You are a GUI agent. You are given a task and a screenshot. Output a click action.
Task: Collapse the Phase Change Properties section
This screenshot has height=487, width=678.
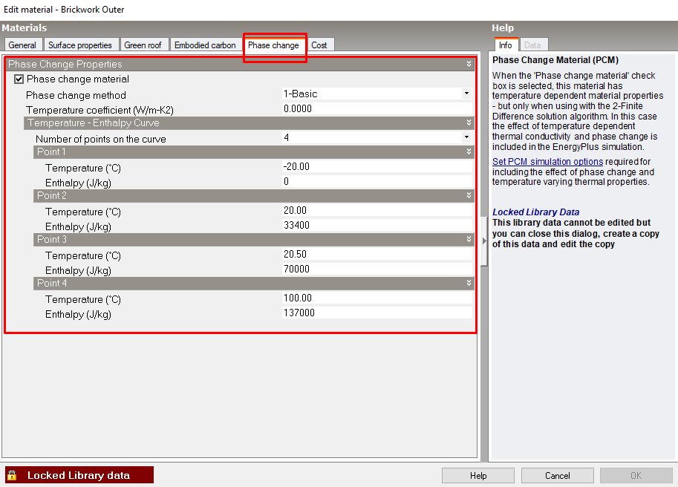[x=469, y=64]
